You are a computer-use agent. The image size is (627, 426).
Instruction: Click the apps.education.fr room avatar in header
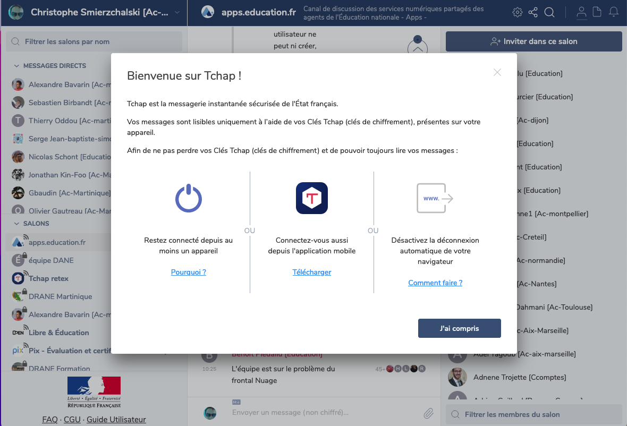tap(208, 12)
